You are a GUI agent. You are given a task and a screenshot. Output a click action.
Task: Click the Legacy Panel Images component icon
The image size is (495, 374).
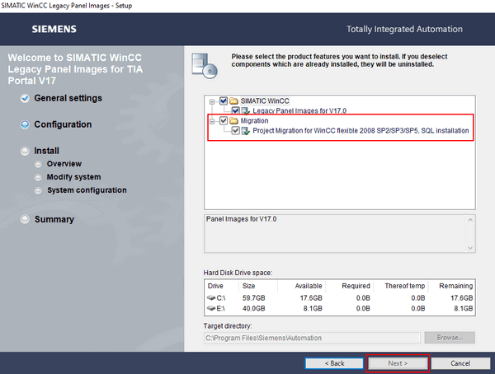(246, 110)
